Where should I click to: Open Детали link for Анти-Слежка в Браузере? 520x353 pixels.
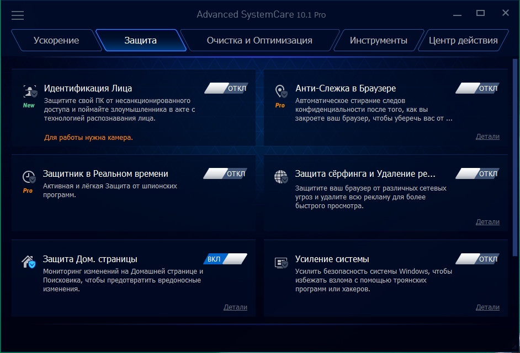click(x=487, y=137)
